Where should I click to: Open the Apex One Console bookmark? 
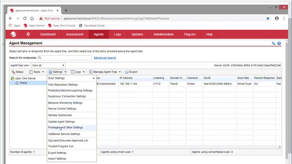(x=61, y=25)
